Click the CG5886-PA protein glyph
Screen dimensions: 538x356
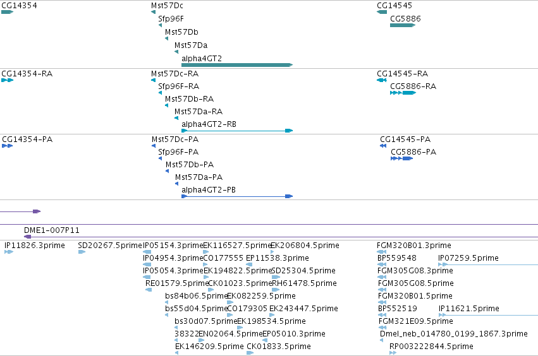point(402,158)
